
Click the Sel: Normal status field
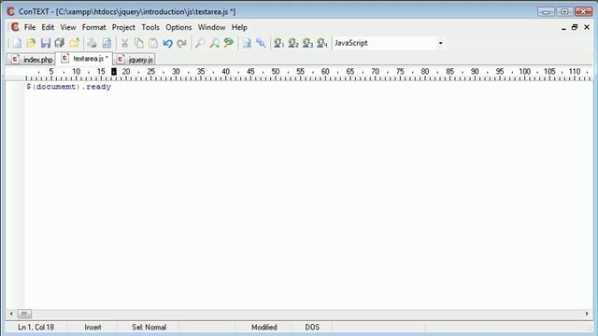149,328
